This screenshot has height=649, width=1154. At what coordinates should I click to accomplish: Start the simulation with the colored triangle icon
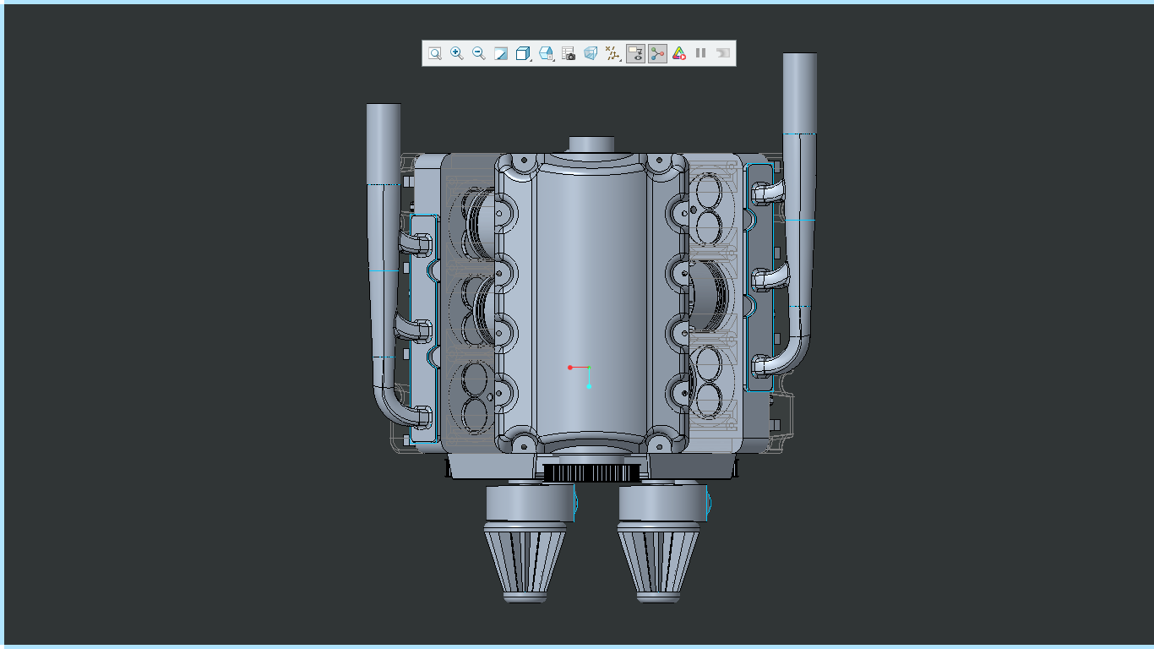[679, 53]
